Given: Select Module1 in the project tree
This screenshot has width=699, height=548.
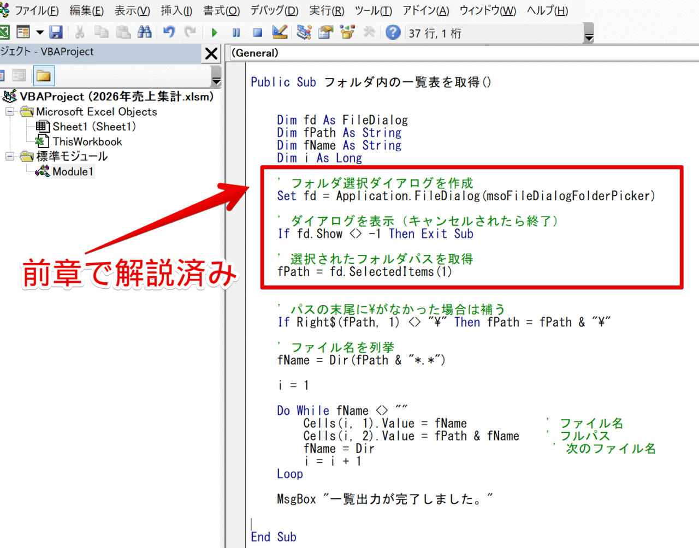Looking at the screenshot, I should pyautogui.click(x=73, y=171).
